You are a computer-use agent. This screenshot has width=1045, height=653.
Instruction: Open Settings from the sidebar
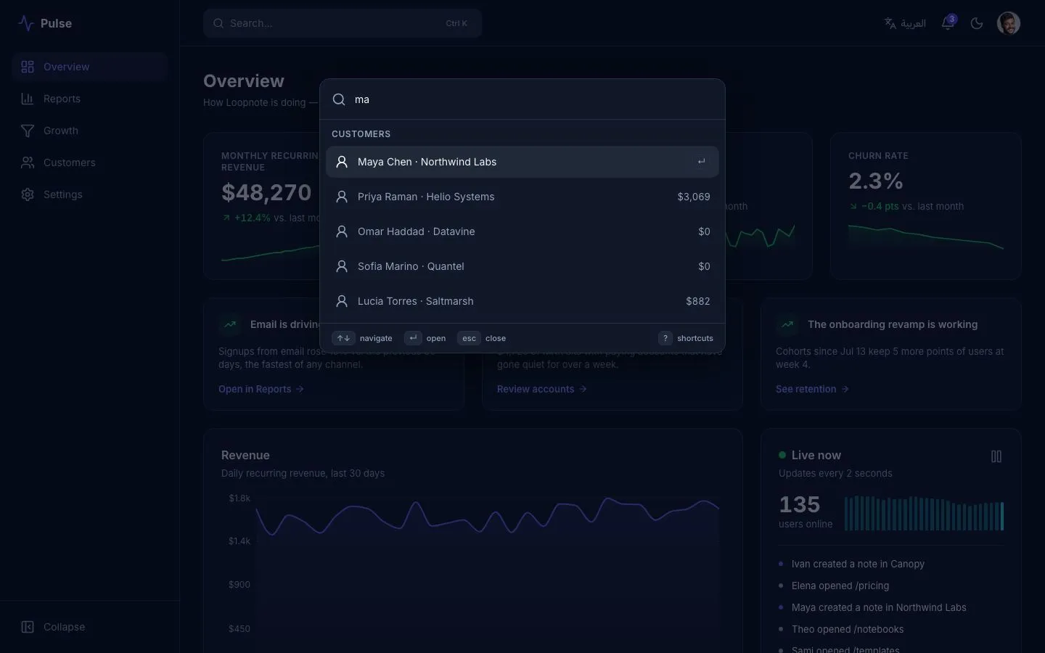click(90, 194)
